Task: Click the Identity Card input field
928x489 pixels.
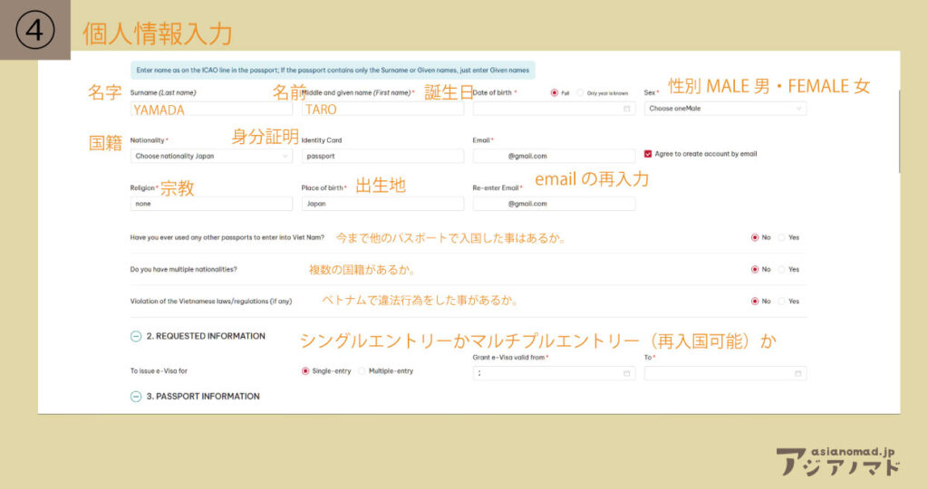Action: tap(382, 156)
